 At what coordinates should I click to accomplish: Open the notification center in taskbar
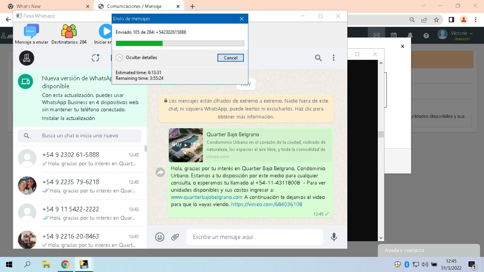click(x=472, y=265)
